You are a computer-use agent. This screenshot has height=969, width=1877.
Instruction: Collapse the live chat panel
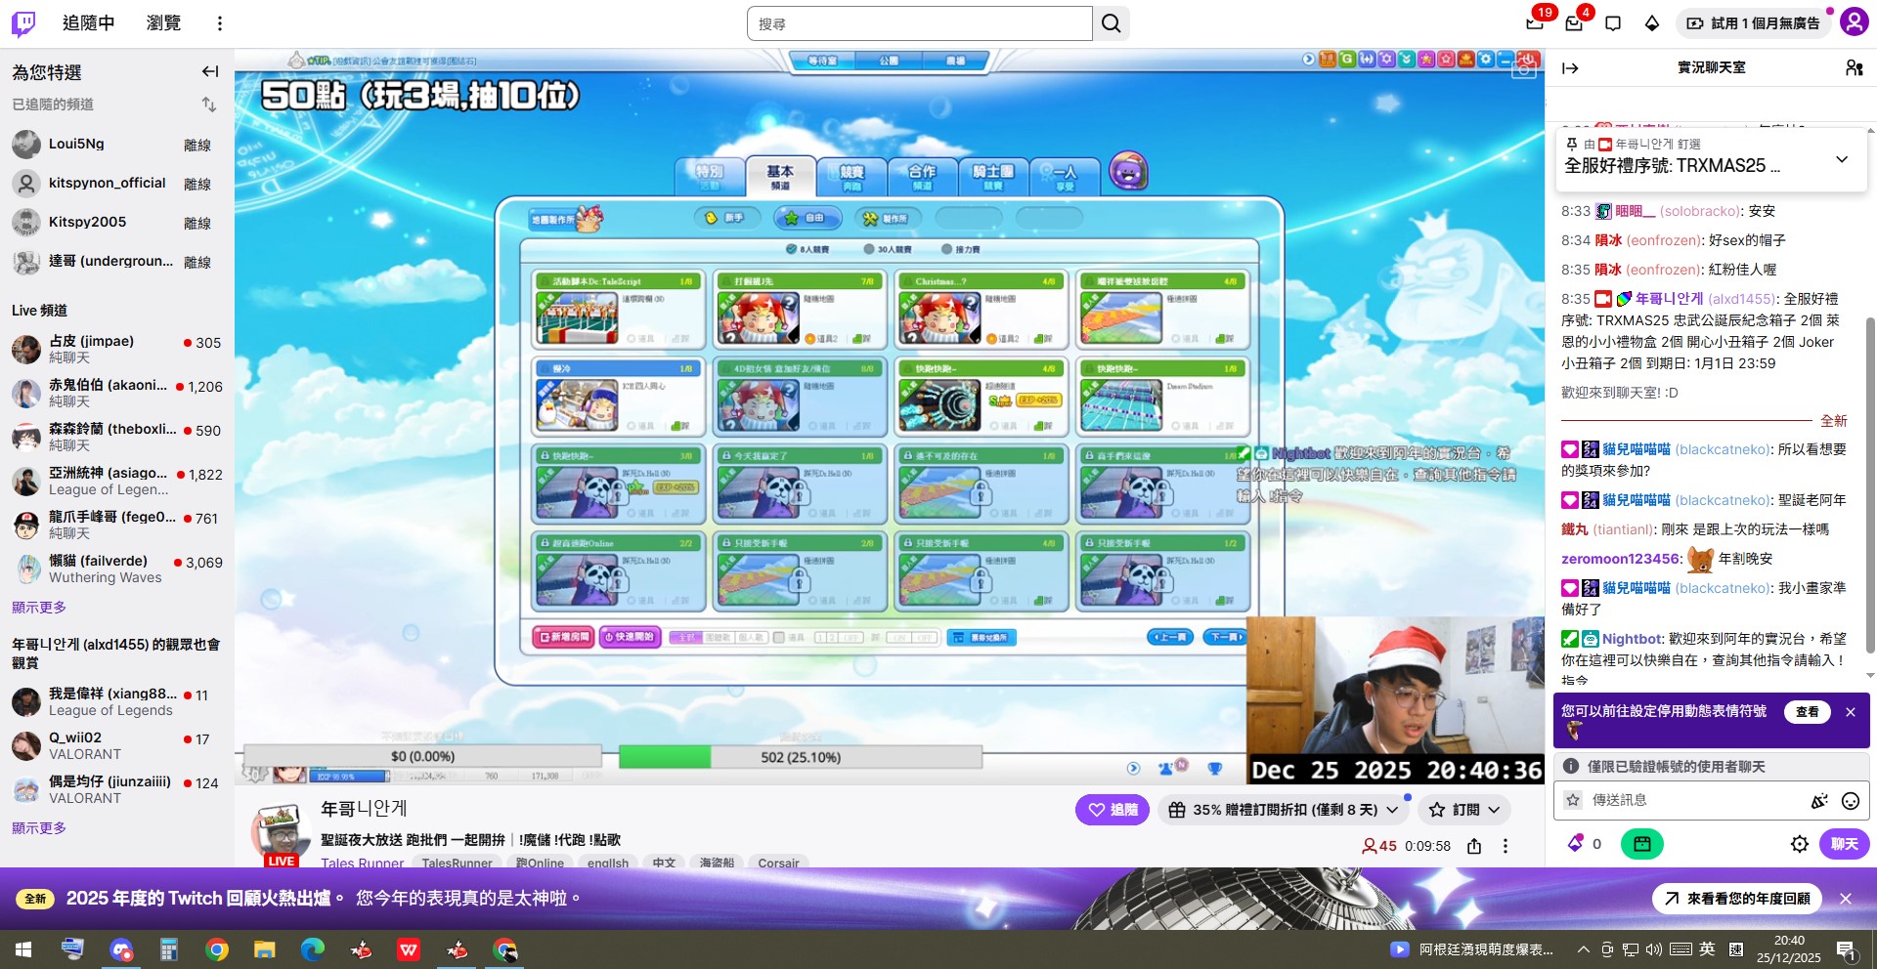click(1570, 67)
